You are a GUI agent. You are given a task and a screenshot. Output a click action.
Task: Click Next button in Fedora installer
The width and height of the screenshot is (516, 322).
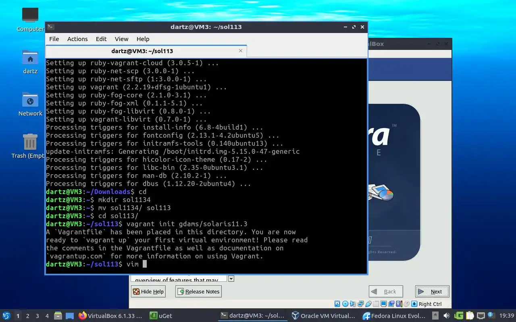(x=432, y=291)
